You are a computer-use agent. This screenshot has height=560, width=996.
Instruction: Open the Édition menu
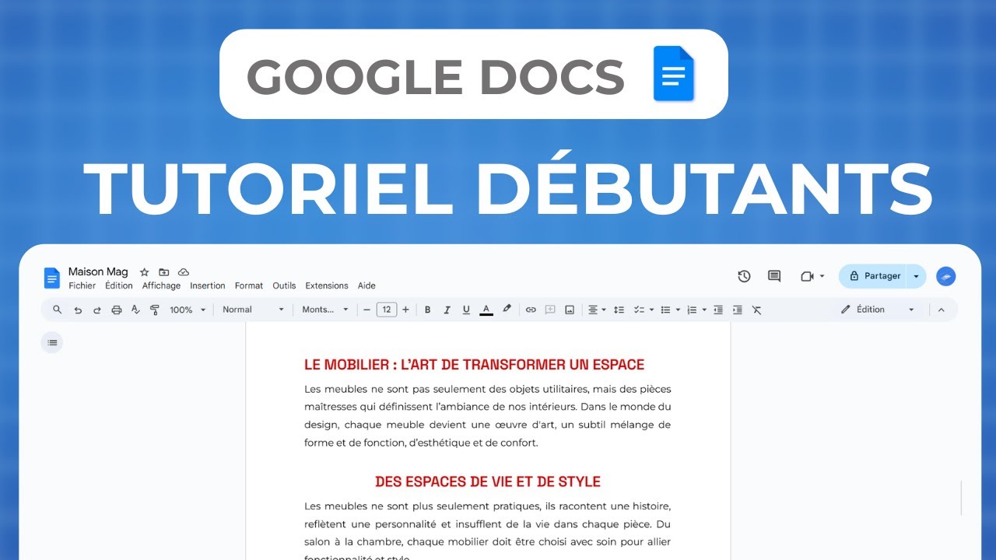[x=119, y=285]
